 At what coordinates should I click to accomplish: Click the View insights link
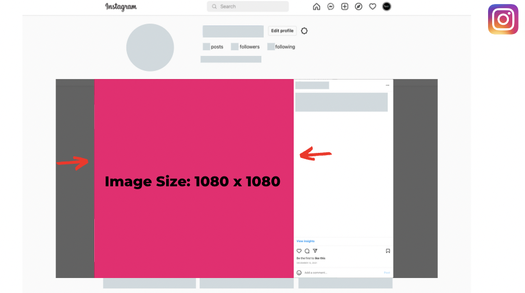[305, 241]
